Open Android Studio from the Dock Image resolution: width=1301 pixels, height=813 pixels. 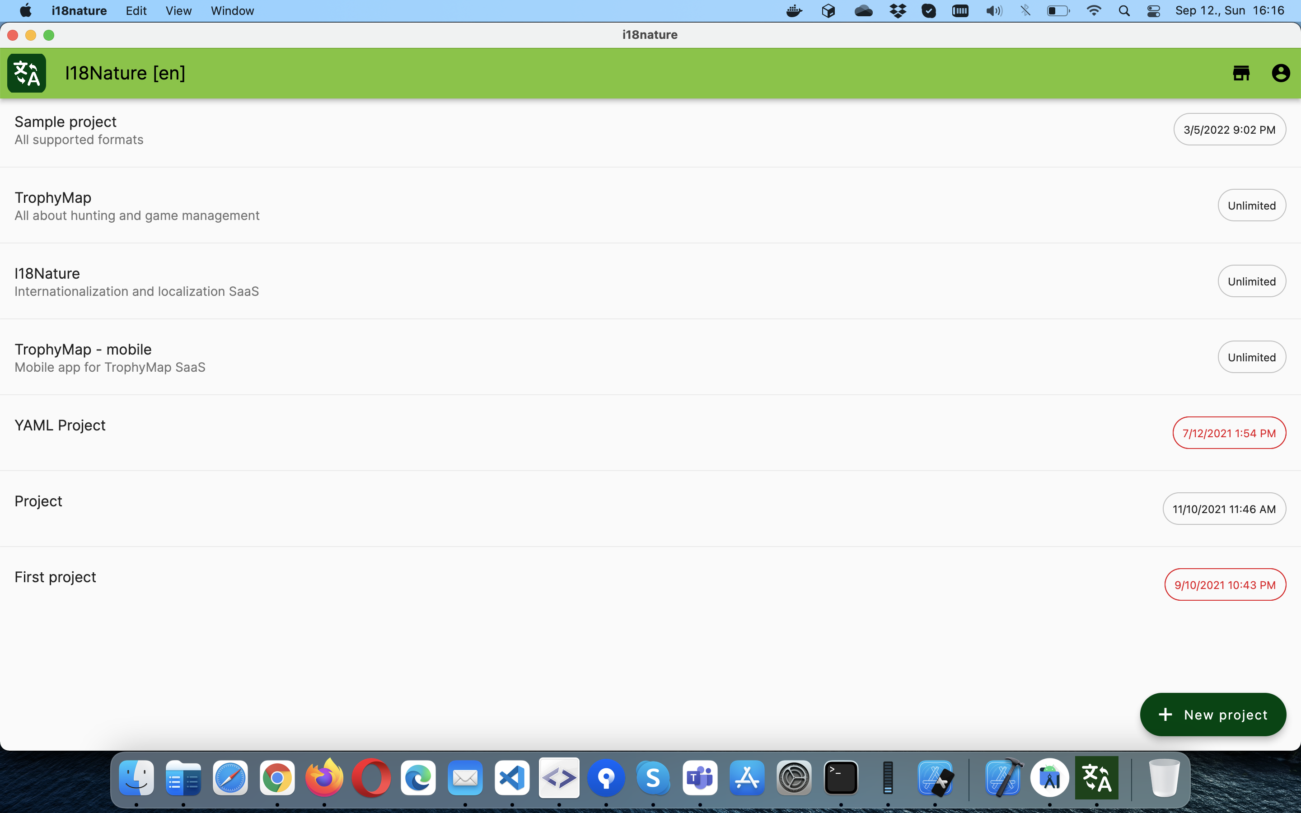pos(1049,777)
